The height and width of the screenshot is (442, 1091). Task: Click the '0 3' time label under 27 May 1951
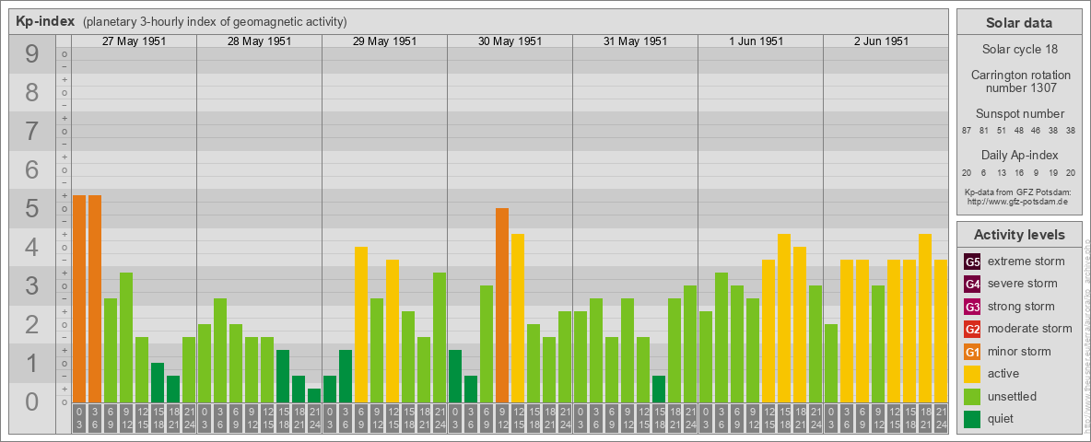(x=79, y=419)
